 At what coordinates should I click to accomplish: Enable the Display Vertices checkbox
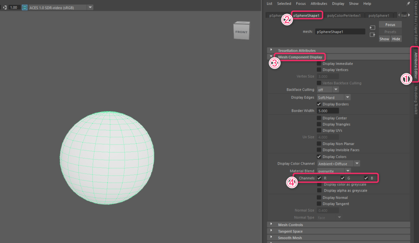click(x=319, y=70)
